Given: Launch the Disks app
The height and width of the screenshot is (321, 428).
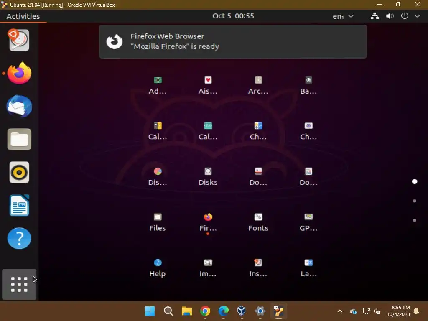Looking at the screenshot, I should [208, 176].
